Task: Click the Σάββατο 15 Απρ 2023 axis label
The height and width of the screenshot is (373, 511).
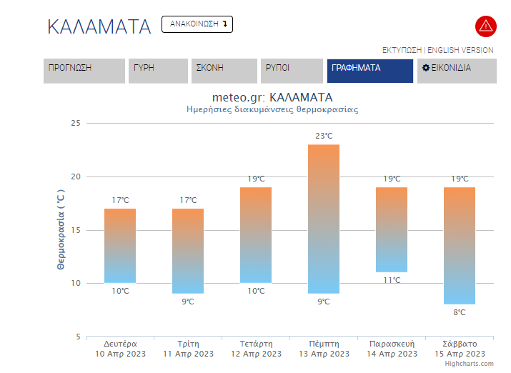Action: coord(460,349)
